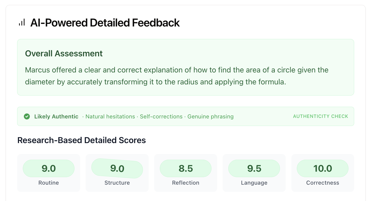Select the Routine 9.0 score badge
The image size is (370, 201).
[x=49, y=168]
